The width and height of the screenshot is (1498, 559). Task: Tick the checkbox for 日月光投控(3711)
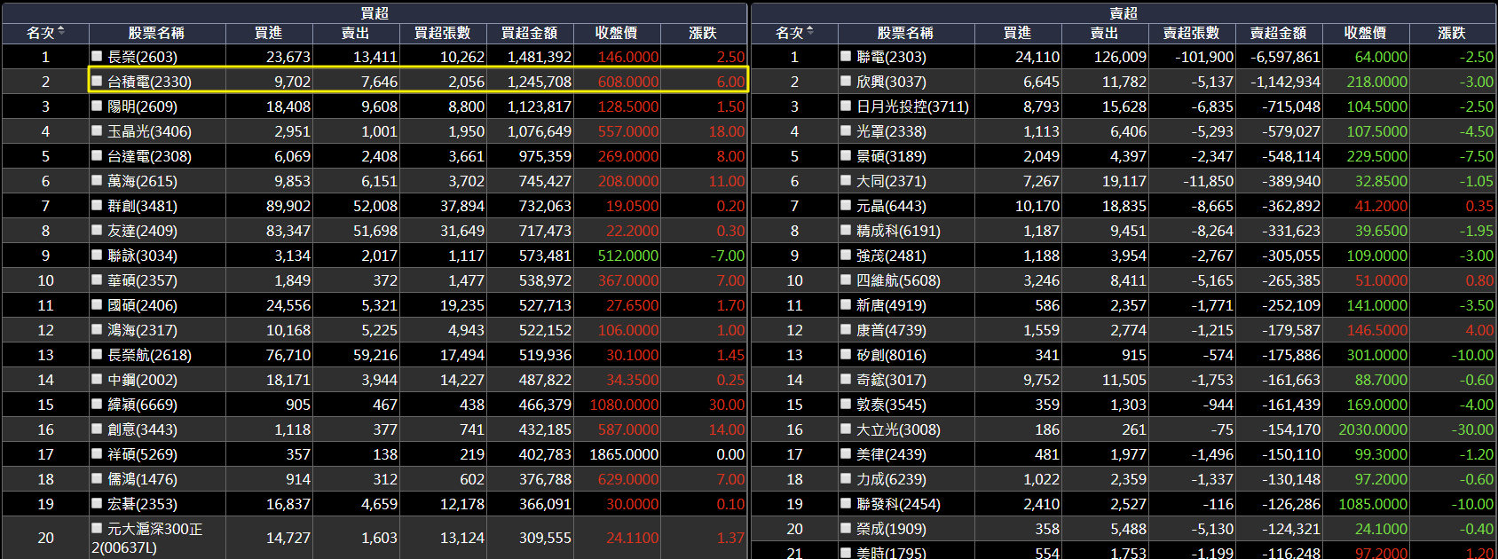pos(846,106)
